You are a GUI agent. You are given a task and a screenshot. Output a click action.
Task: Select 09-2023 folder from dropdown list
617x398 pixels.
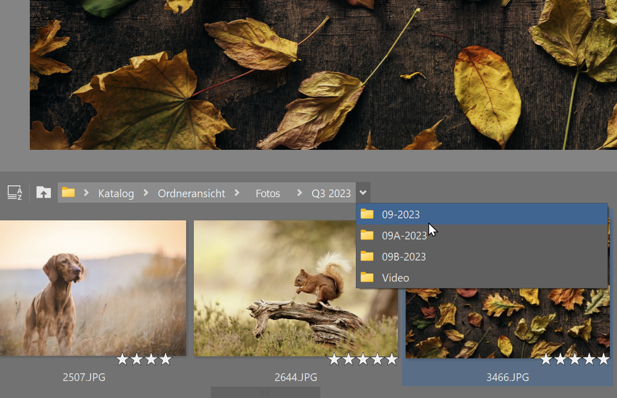point(401,214)
